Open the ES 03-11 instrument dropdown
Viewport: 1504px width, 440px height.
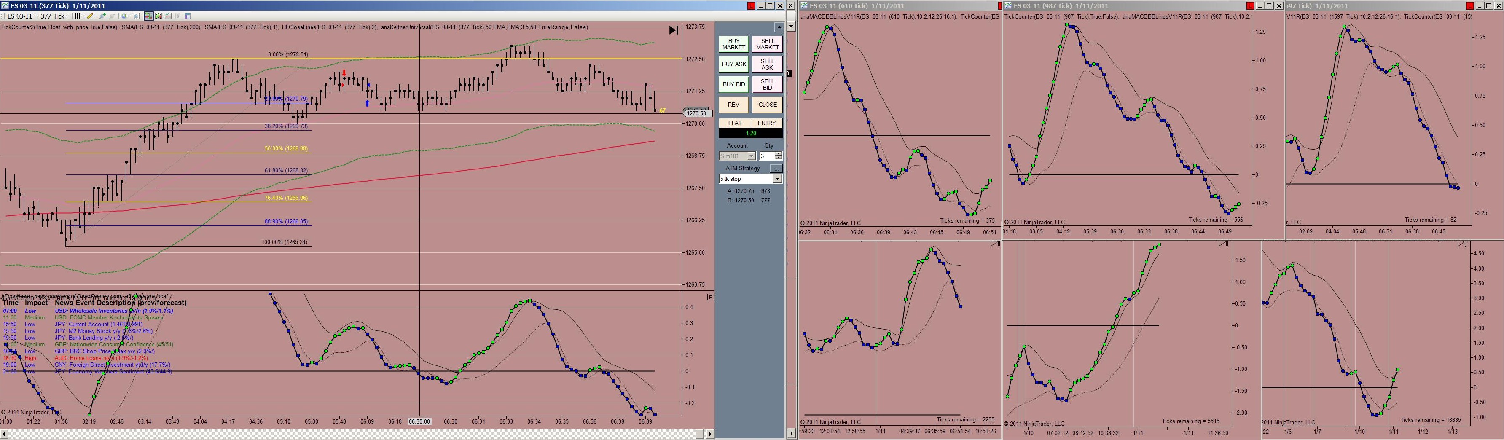pos(22,16)
